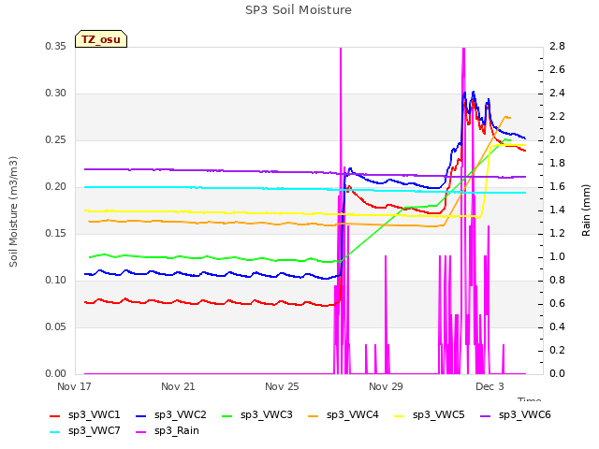Click the yellow sp3_VWC5 legend swatch

[400, 415]
